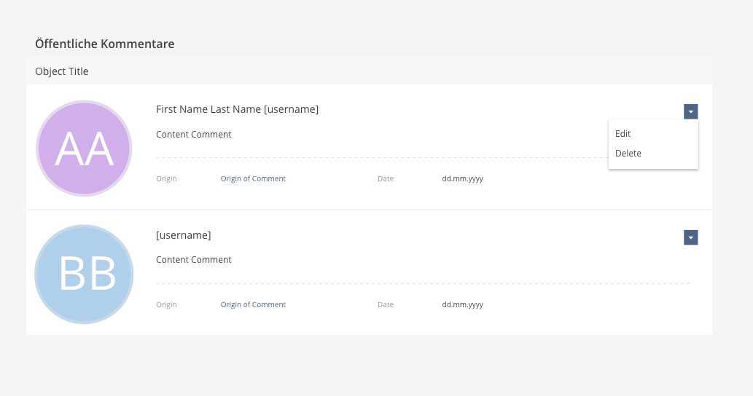Open actions dropdown for first comment
Viewport: 753px width, 396px height.
[690, 111]
